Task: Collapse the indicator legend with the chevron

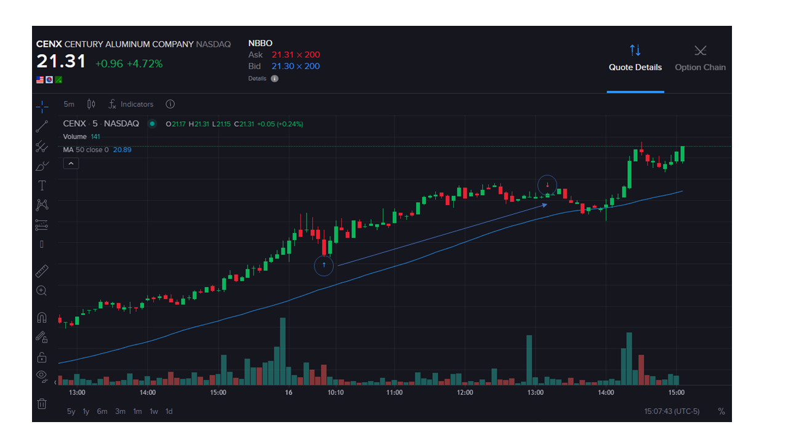Action: click(71, 164)
